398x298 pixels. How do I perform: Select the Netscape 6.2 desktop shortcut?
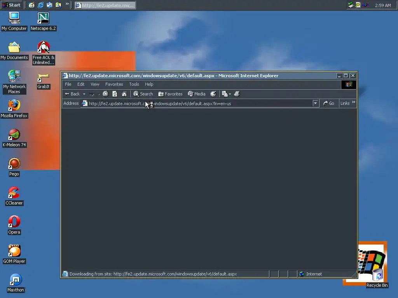click(x=43, y=22)
